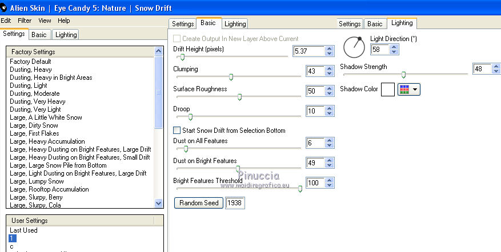Click the Factory Settings scrollbar thumb
Image resolution: width=501 pixels, height=252 pixels.
(158, 92)
